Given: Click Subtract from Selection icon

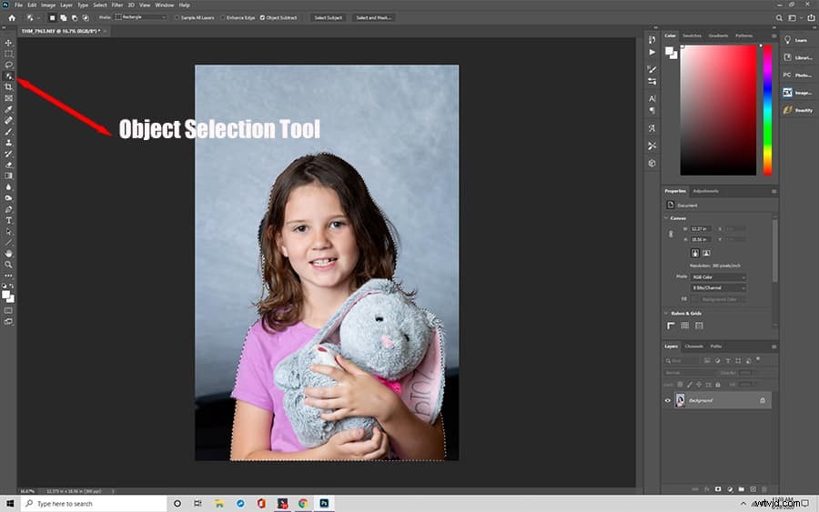Looking at the screenshot, I should pos(75,18).
